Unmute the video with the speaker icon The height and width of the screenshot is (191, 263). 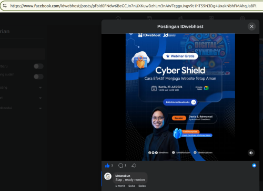point(251,153)
